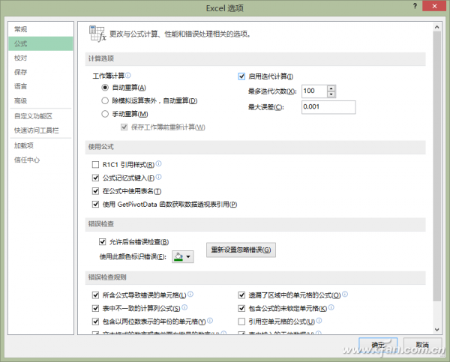450x362 pixels.
Task: Open the 信任中心 category
Action: (x=40, y=160)
